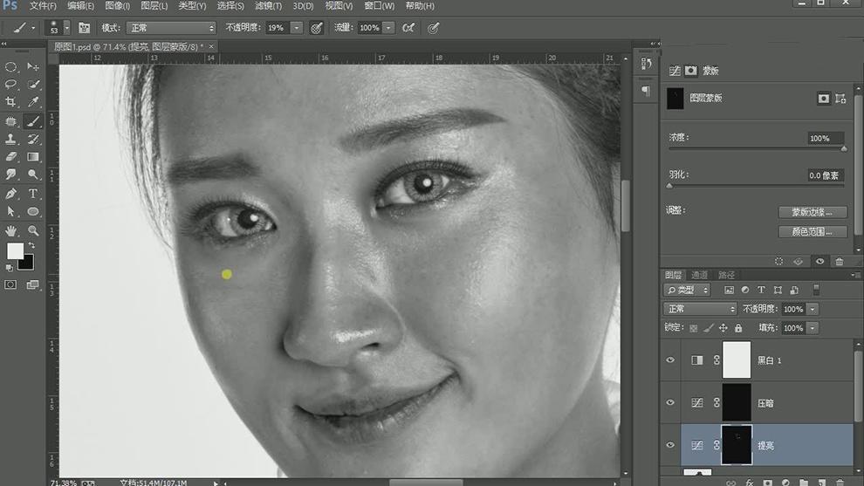
Task: Click the lock all layers padlock icon
Action: (x=738, y=328)
